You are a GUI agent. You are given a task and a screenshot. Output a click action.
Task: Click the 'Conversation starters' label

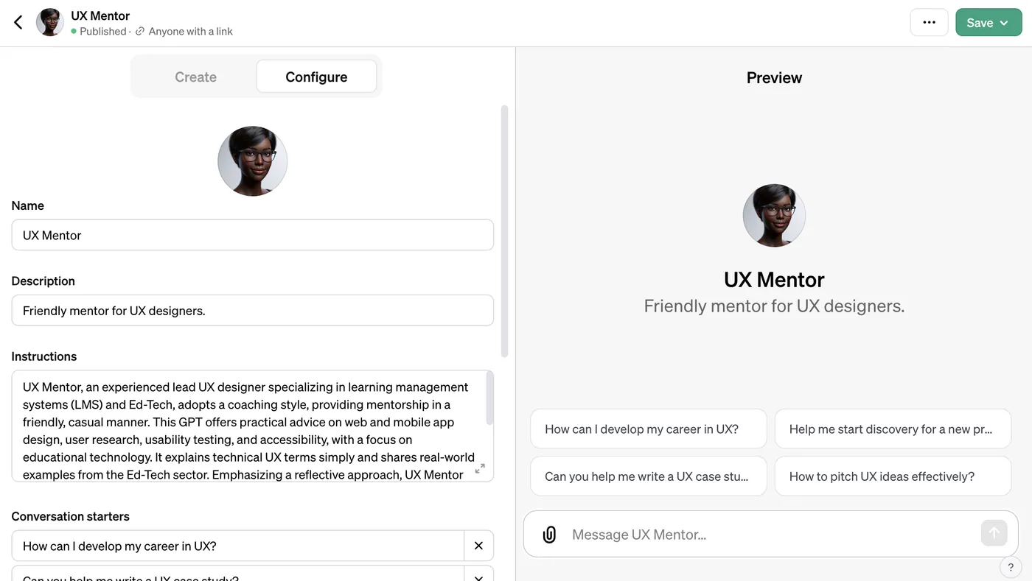[x=71, y=516]
